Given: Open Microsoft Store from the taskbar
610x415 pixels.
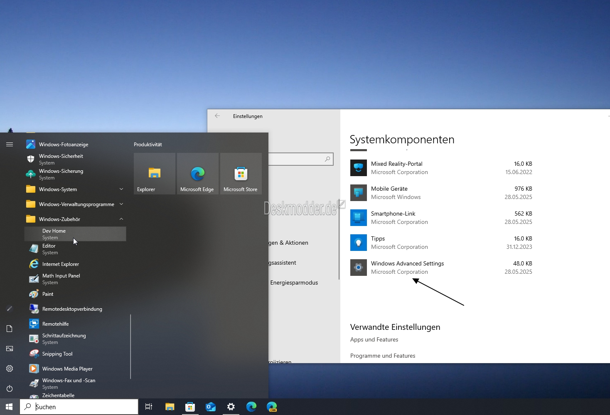Looking at the screenshot, I should (190, 407).
